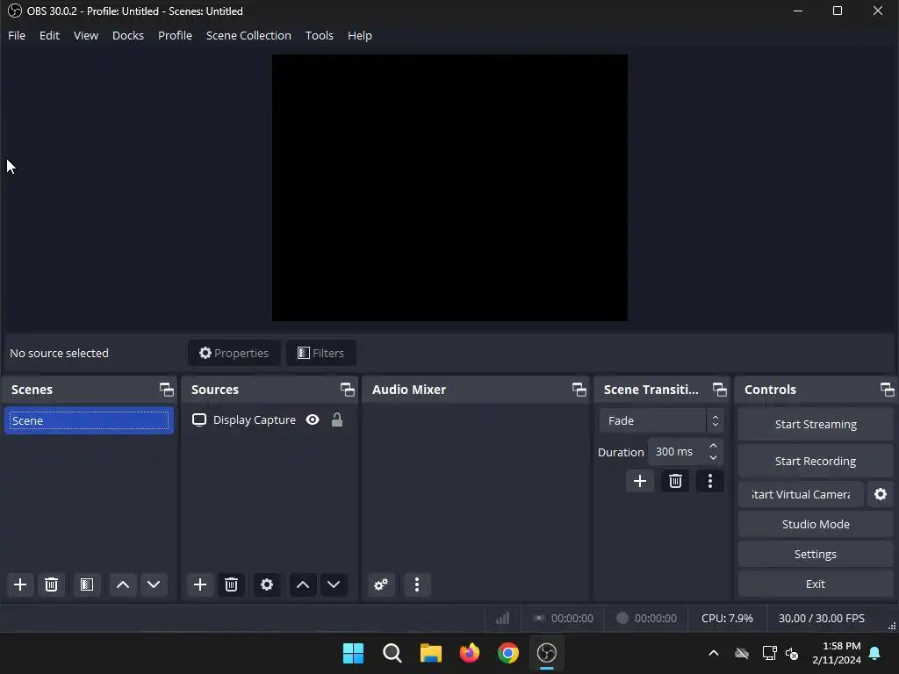Show hidden system tray icons chevron
The image size is (899, 674).
pos(714,653)
